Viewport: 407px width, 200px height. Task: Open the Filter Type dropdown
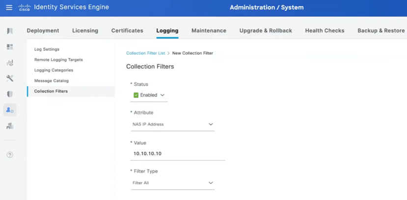tap(173, 183)
